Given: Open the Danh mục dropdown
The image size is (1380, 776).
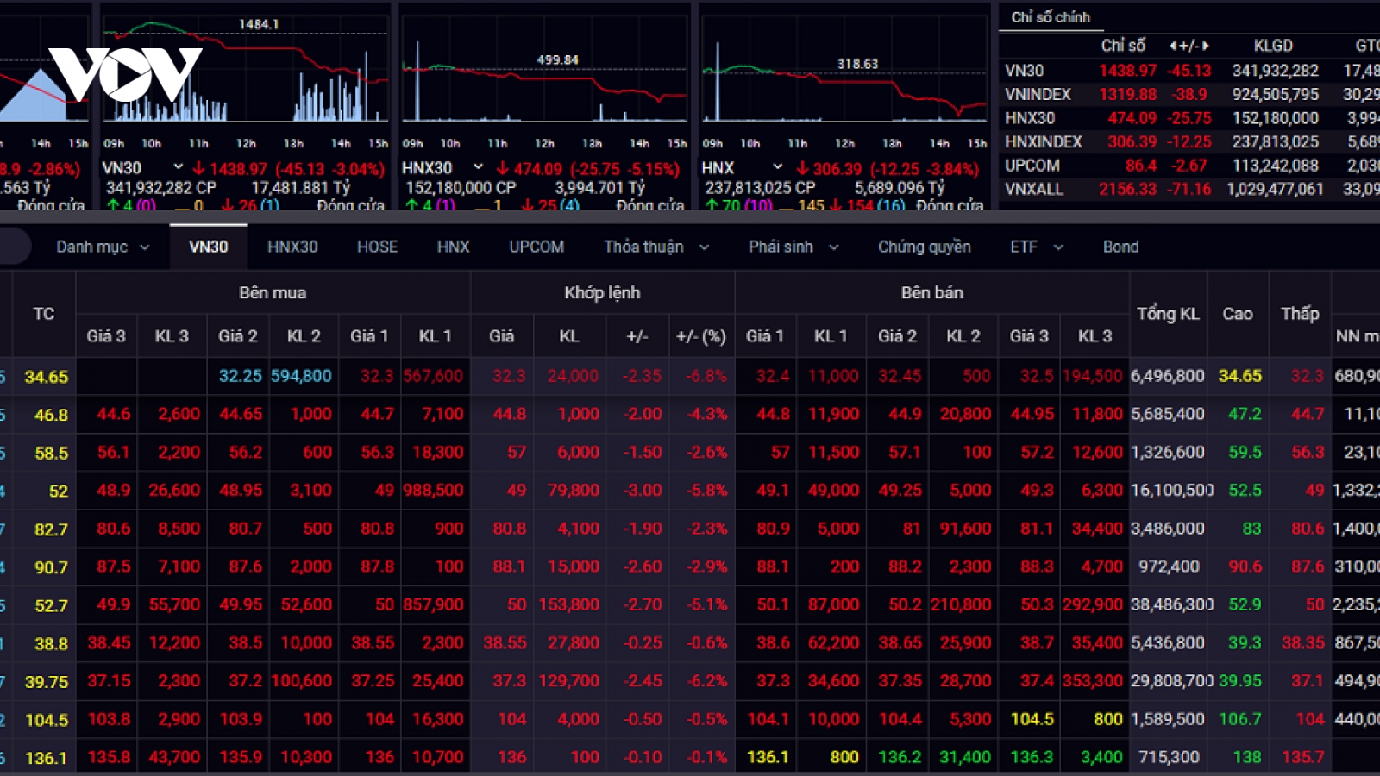Looking at the screenshot, I should pos(103,247).
